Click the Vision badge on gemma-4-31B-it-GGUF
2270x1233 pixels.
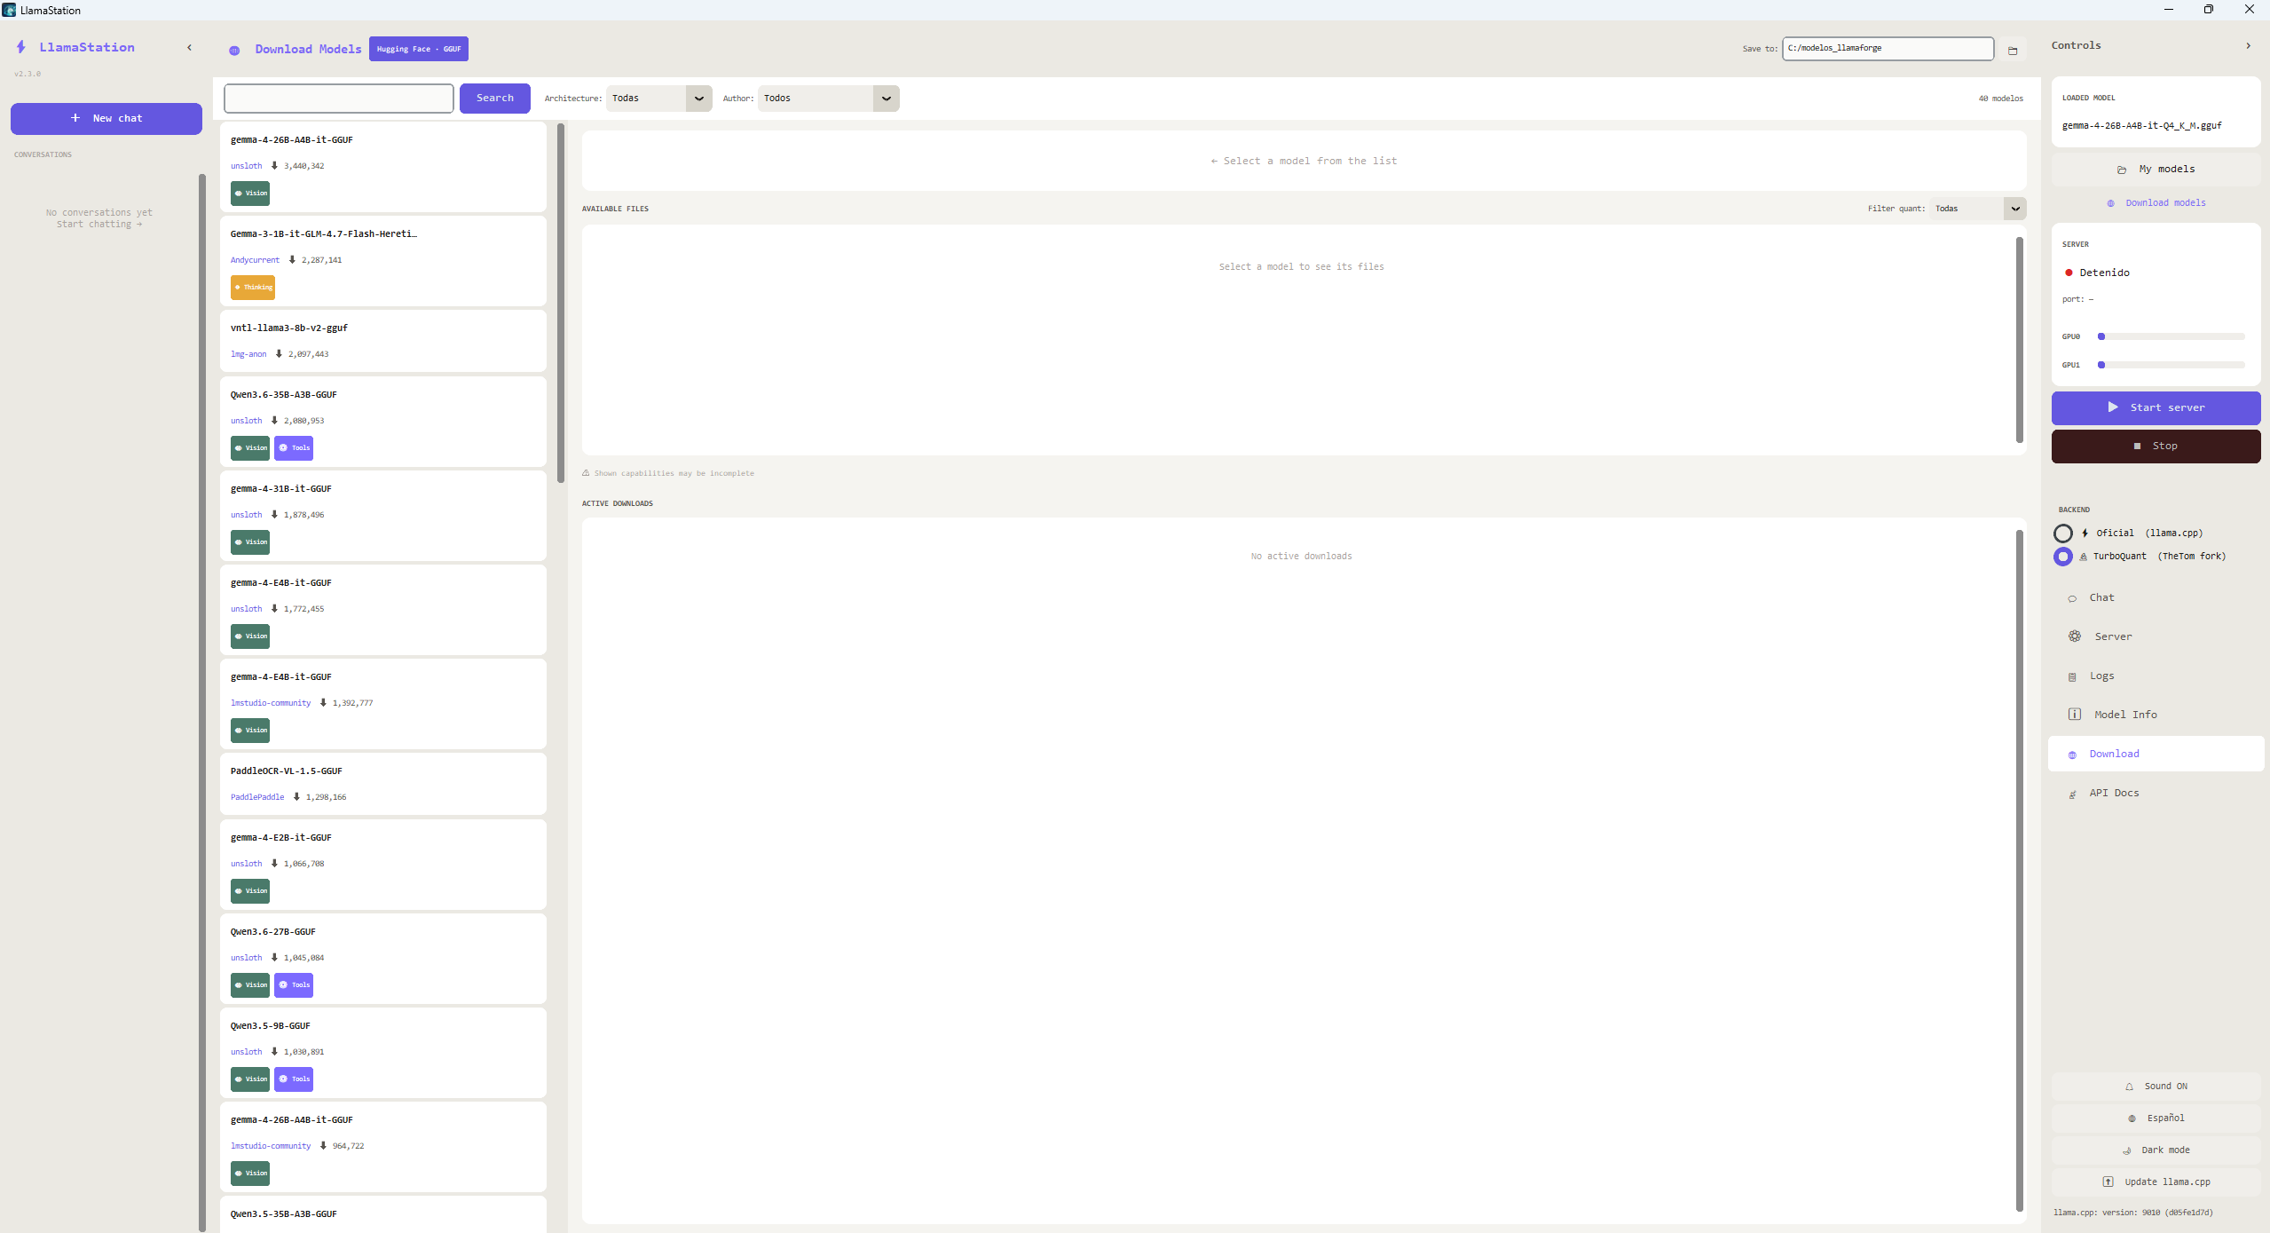[250, 541]
